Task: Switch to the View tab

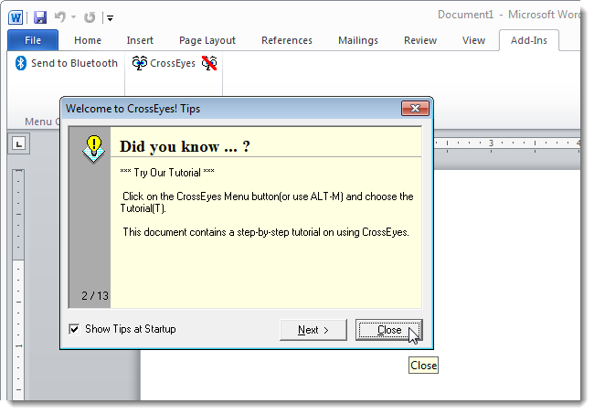Action: (x=473, y=40)
